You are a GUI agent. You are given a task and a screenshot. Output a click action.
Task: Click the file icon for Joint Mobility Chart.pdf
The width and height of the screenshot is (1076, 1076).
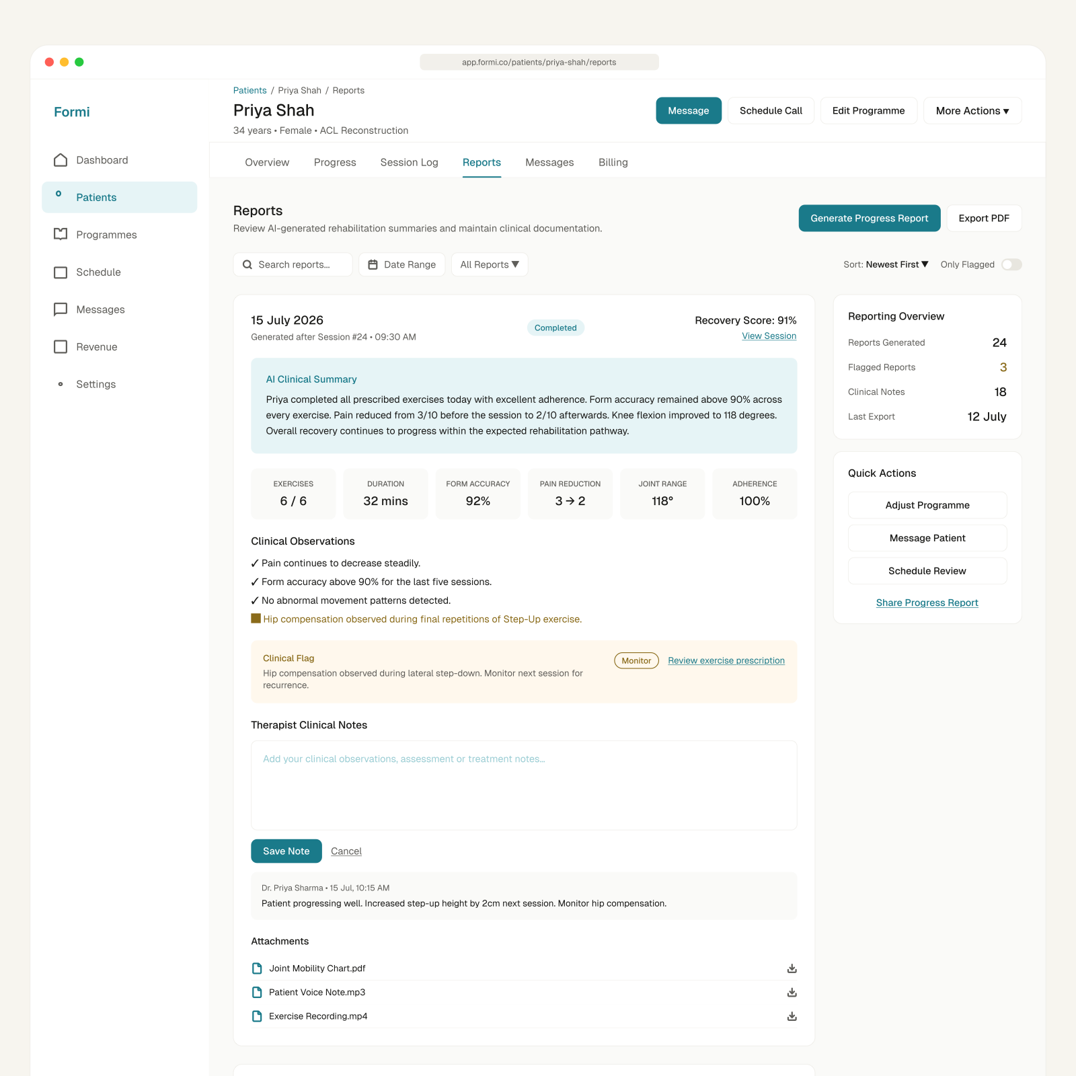coord(257,968)
